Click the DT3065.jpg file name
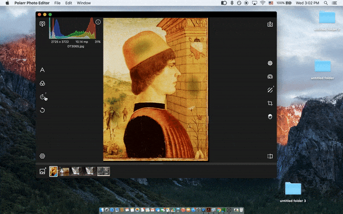 (75, 46)
